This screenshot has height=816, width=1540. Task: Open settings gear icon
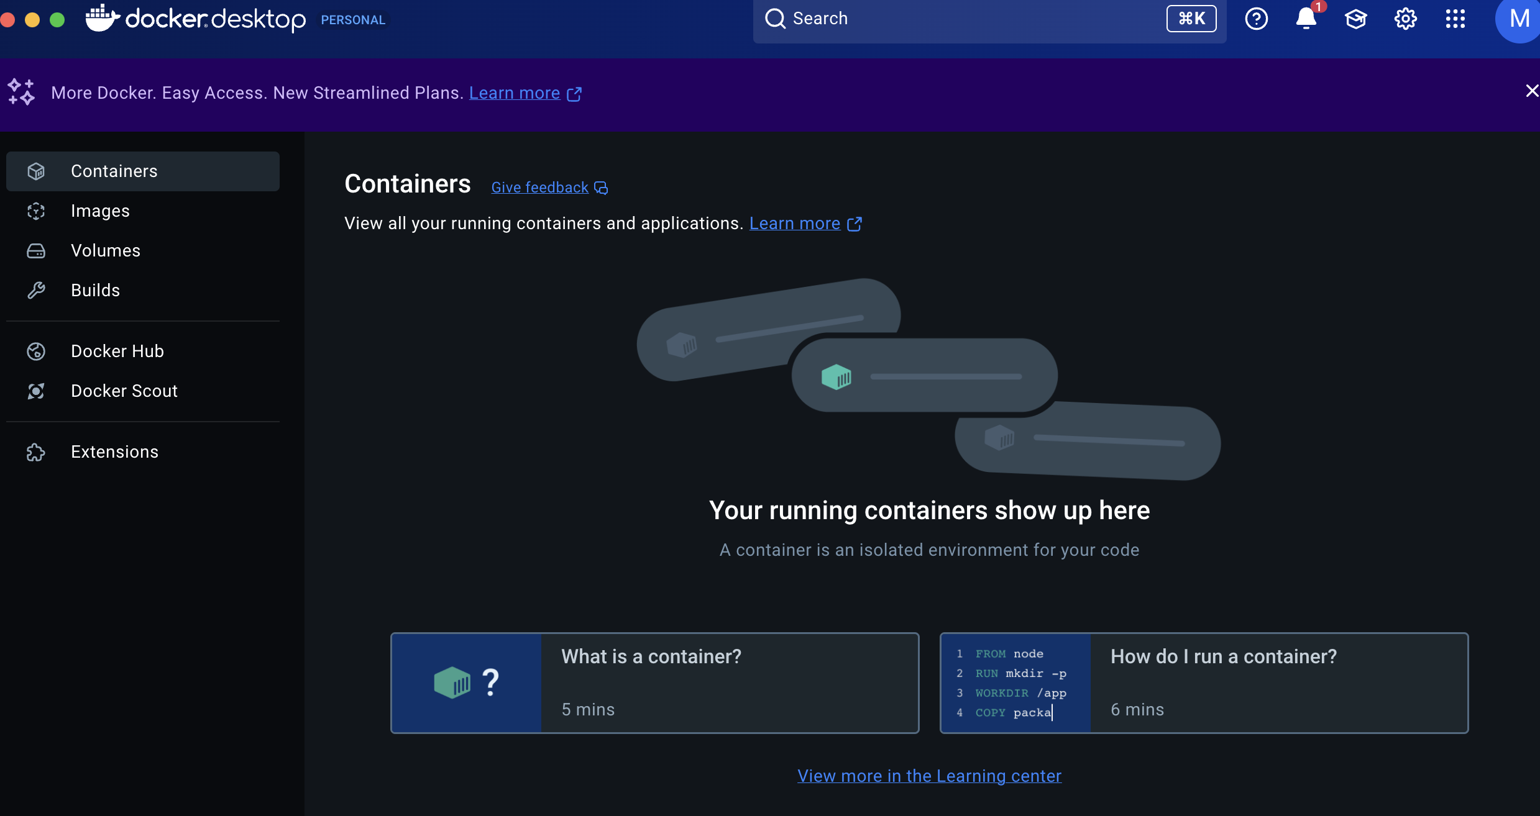1405,19
